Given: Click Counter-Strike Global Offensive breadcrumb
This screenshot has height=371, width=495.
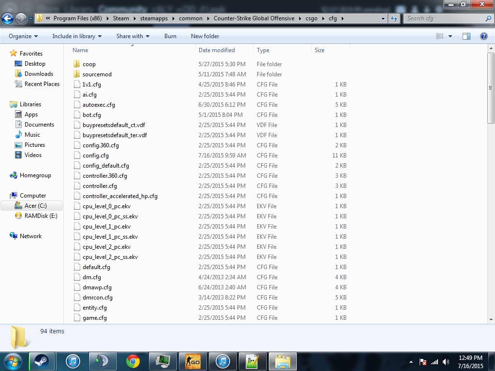Looking at the screenshot, I should 254,18.
